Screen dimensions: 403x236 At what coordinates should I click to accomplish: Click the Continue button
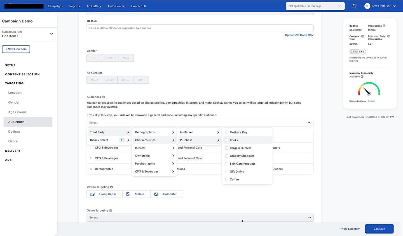379,228
